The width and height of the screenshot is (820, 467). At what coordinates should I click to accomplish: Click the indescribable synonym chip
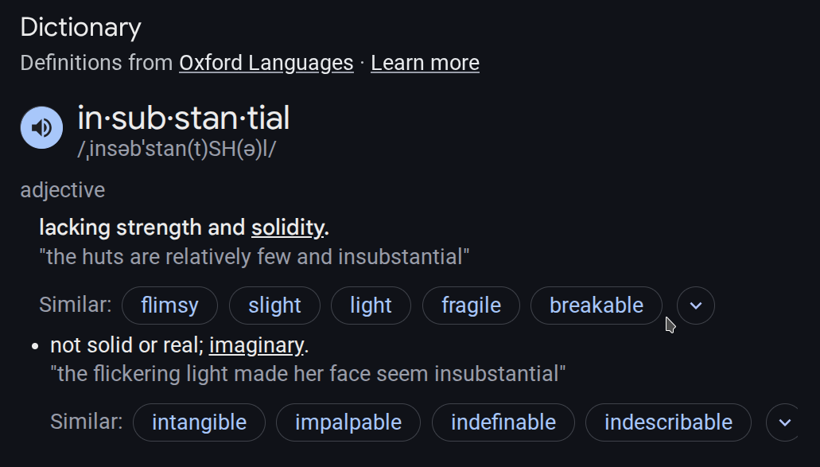click(x=668, y=422)
